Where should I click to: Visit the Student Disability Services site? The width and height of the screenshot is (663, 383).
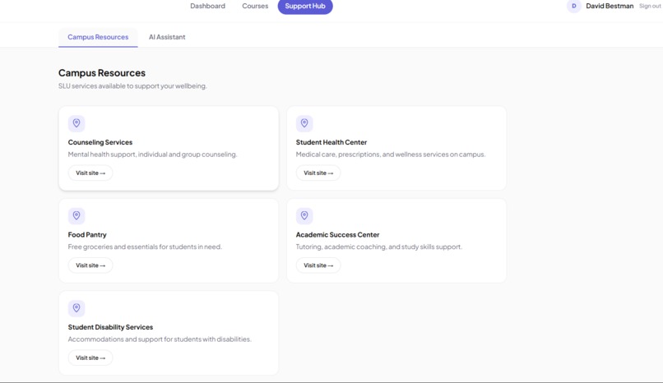pyautogui.click(x=90, y=358)
